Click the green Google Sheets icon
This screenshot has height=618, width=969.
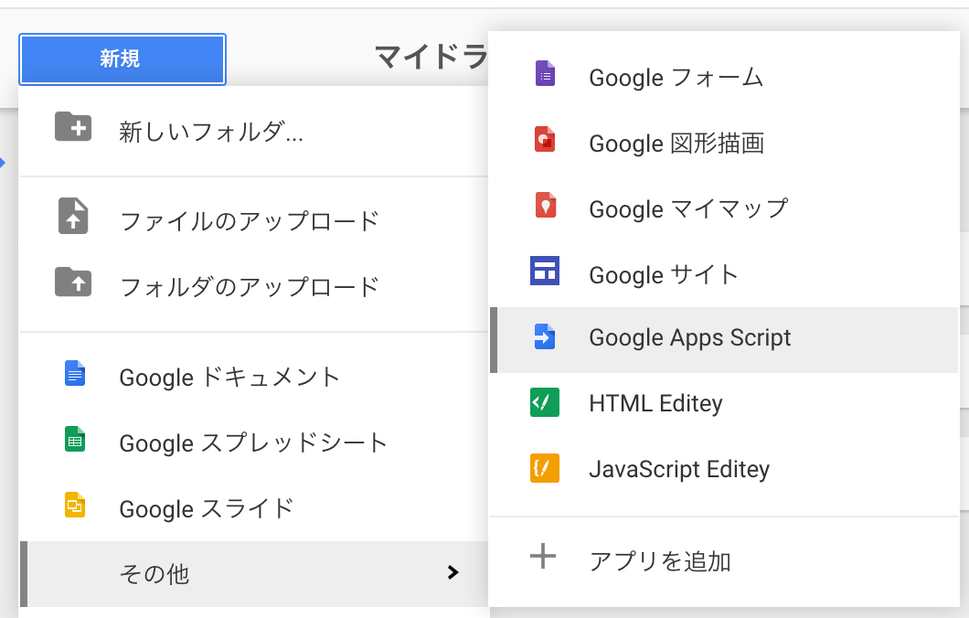coord(75,440)
